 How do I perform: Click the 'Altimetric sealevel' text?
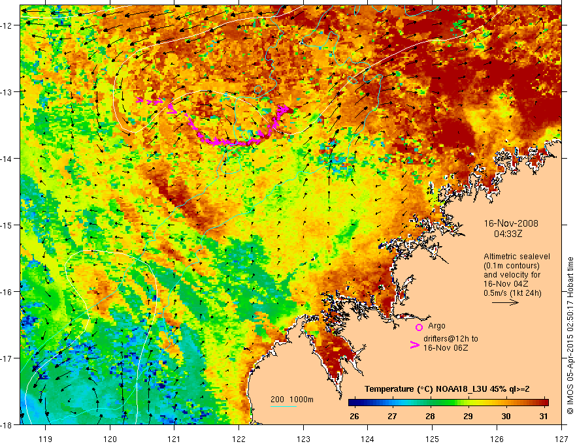pyautogui.click(x=517, y=257)
